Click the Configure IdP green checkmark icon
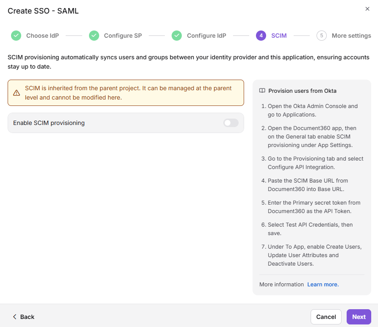Screen dimensions: 378x327 177,36
